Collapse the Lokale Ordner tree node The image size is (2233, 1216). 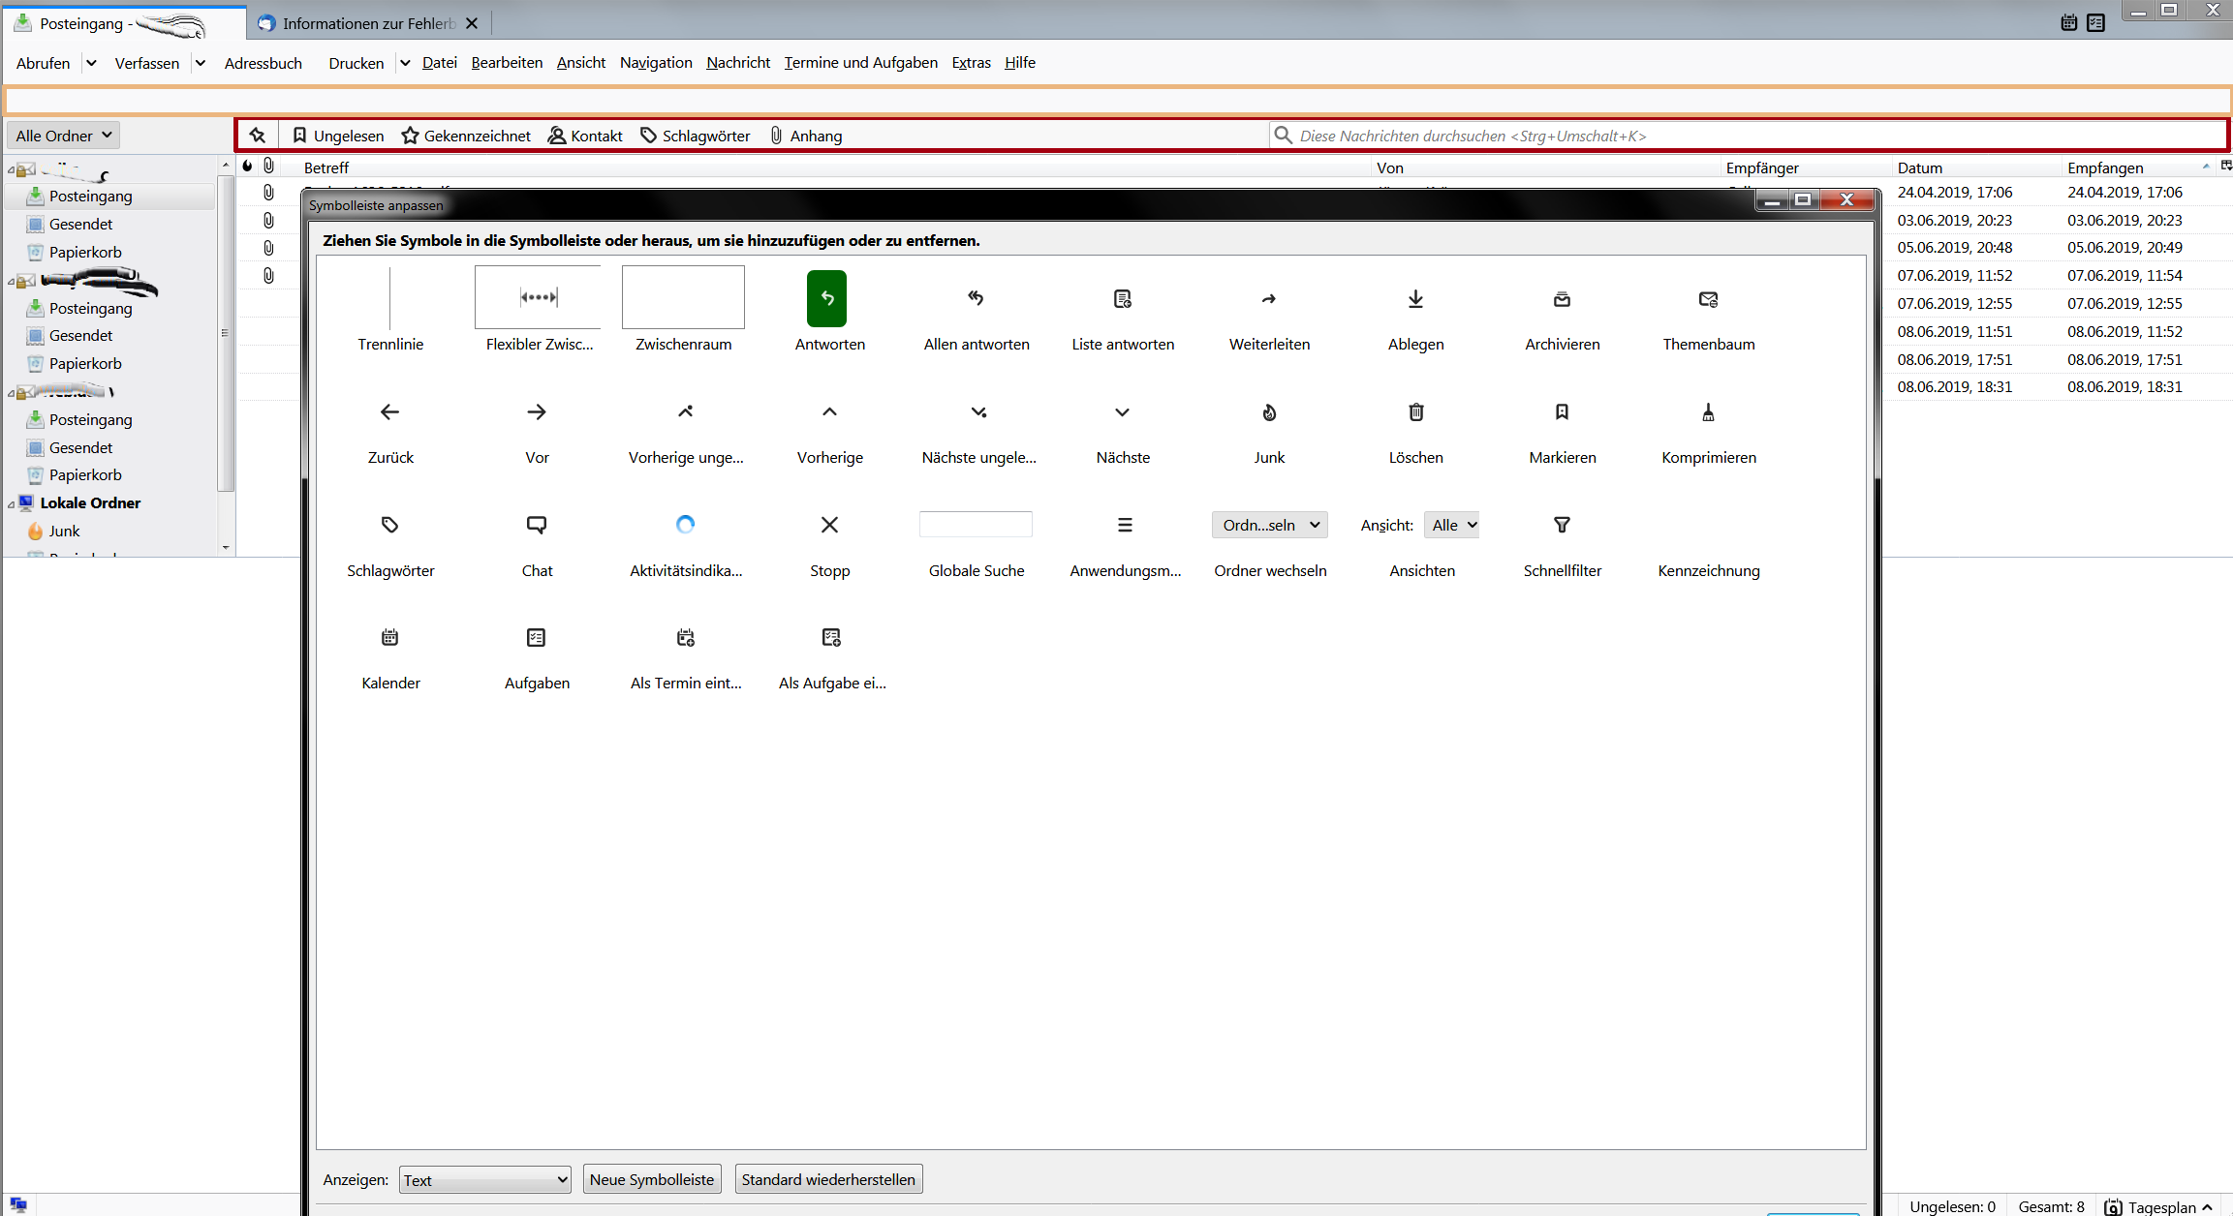[12, 503]
